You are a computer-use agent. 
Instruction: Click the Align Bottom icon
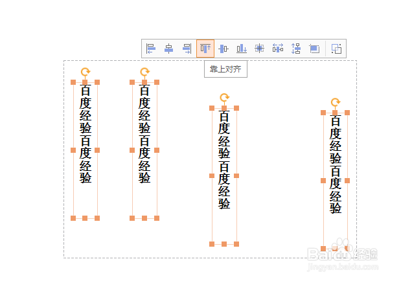point(242,49)
